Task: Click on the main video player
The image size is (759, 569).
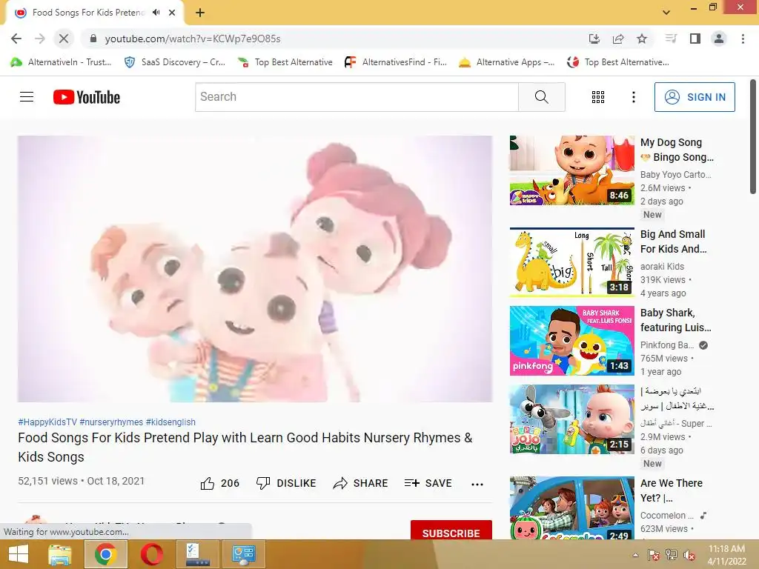Action: (x=255, y=268)
